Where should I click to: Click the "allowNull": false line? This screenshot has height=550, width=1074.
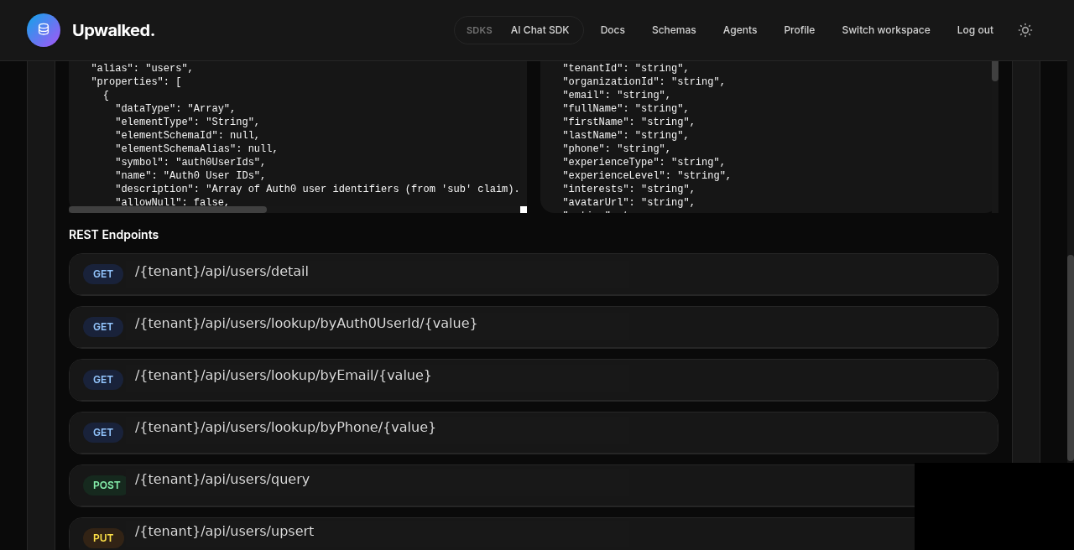pos(172,203)
